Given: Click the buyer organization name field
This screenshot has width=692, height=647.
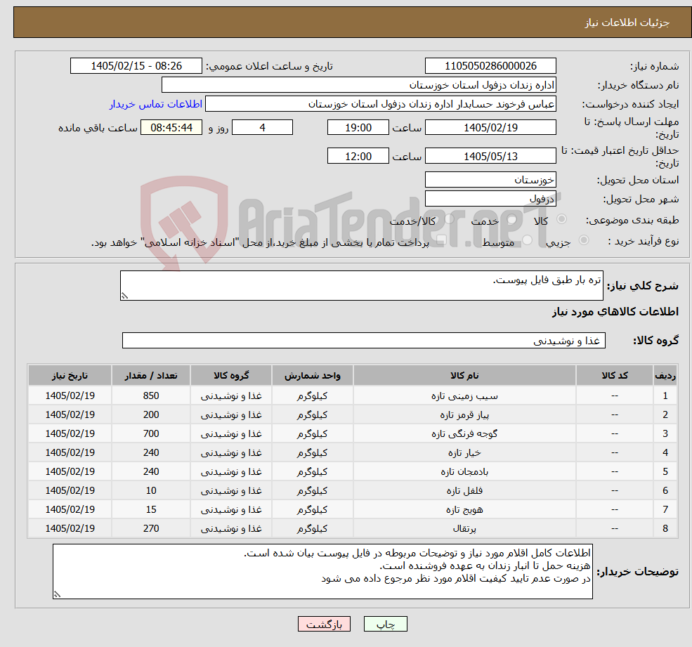Looking at the screenshot, I should [359, 85].
